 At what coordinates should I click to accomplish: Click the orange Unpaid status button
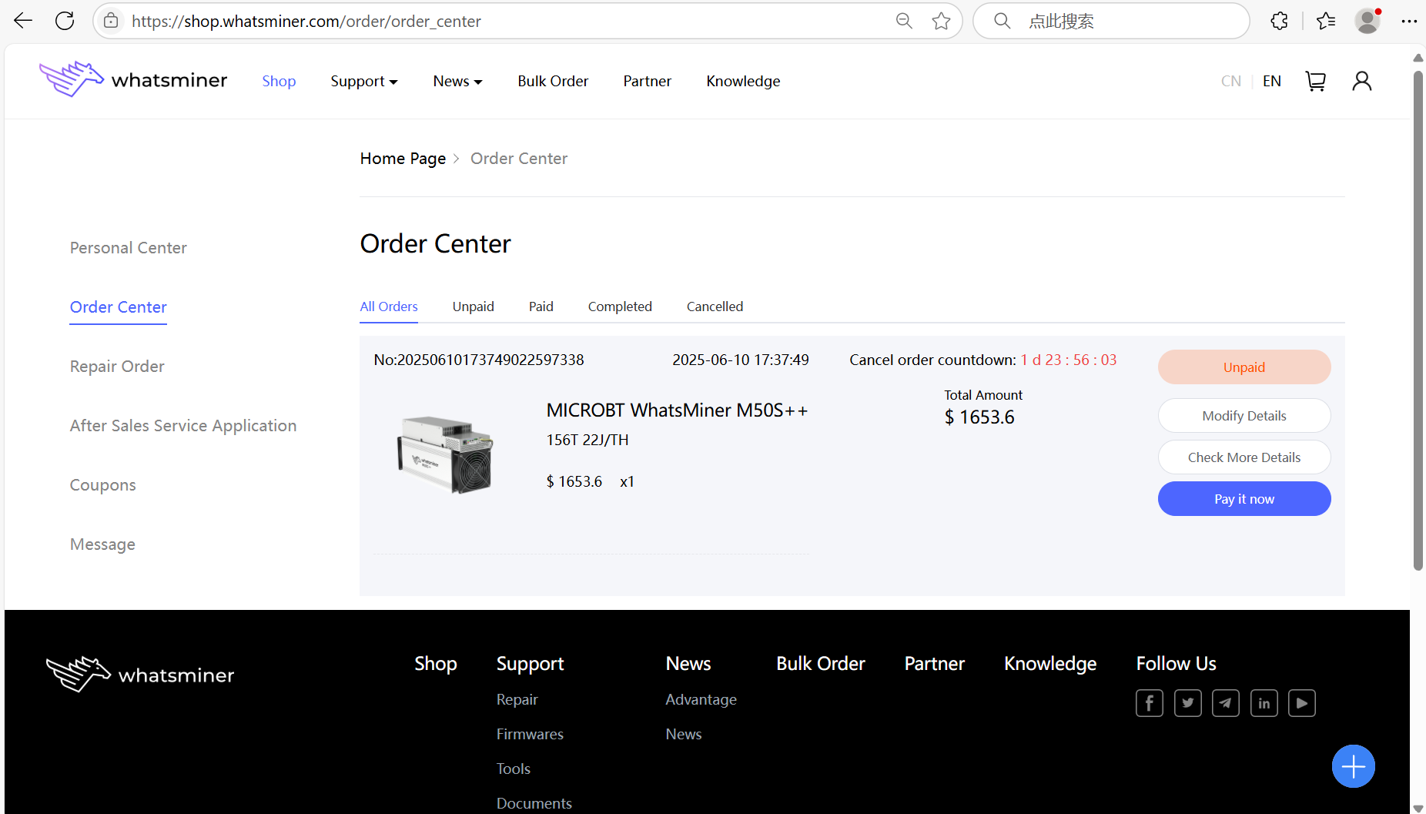point(1244,367)
